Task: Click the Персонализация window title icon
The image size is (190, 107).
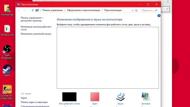Action: pyautogui.click(x=18, y=4)
